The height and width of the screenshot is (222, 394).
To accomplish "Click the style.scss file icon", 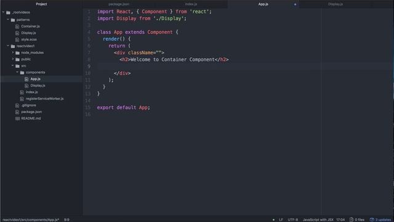I will coord(17,39).
